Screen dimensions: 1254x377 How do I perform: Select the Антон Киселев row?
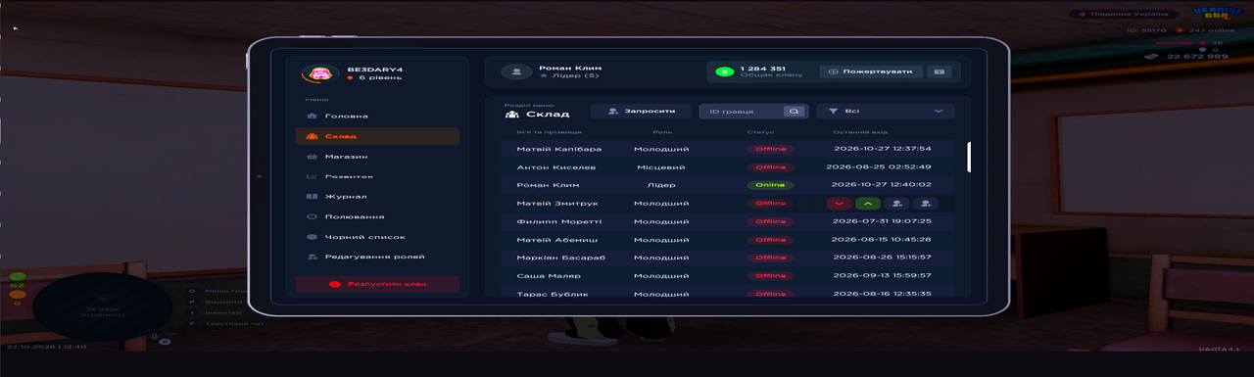click(x=729, y=167)
